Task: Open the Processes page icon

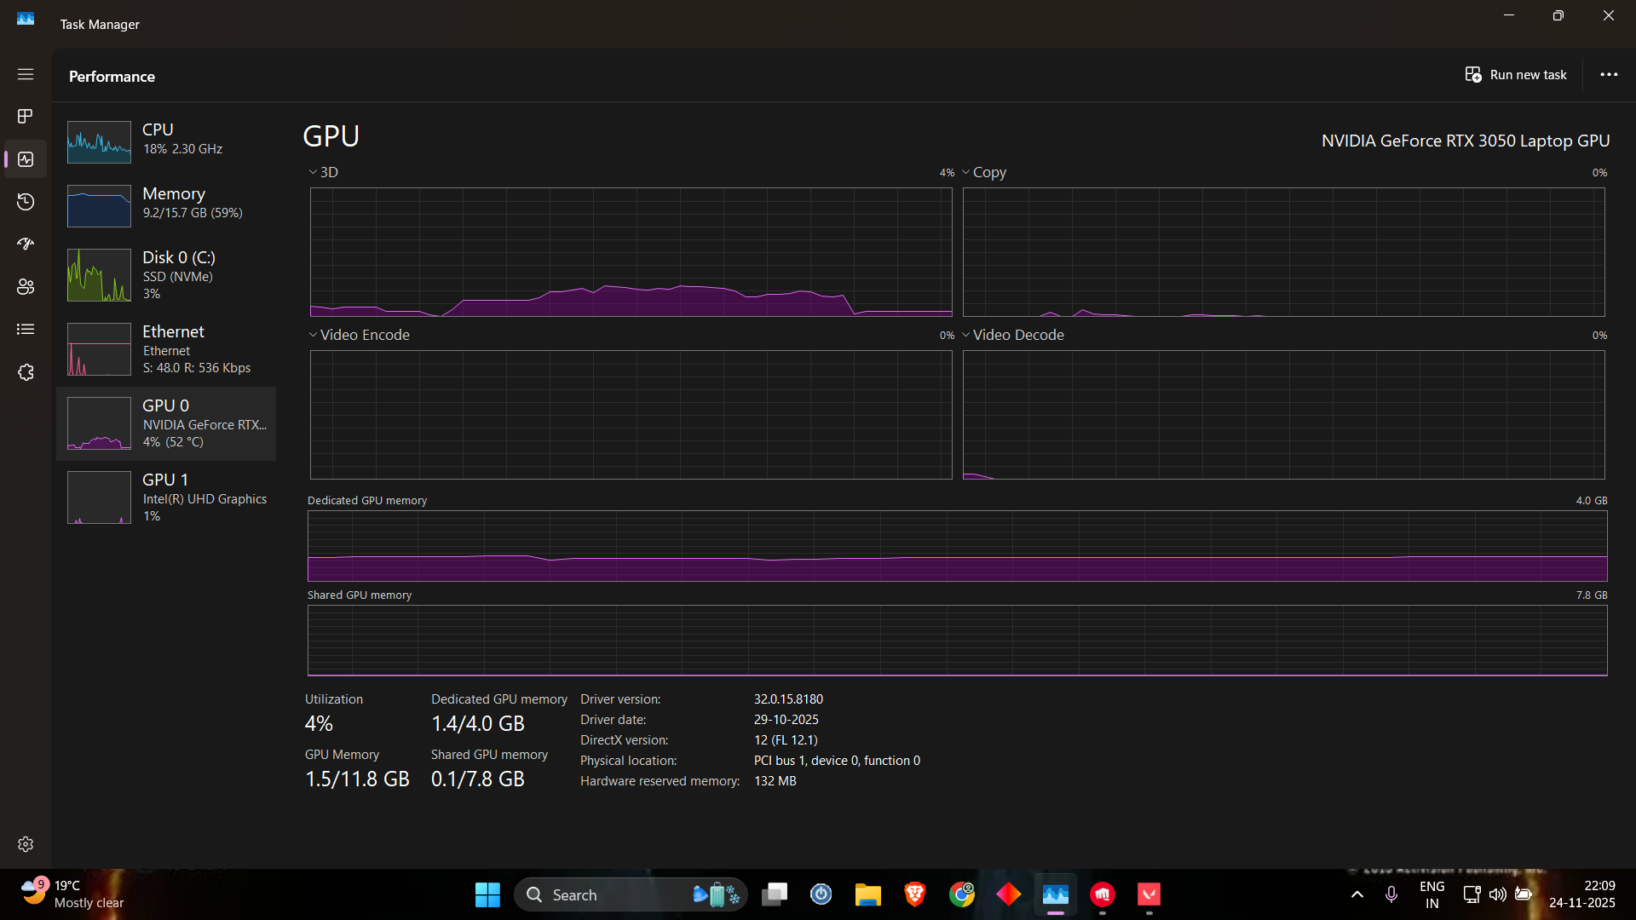Action: [x=26, y=116]
